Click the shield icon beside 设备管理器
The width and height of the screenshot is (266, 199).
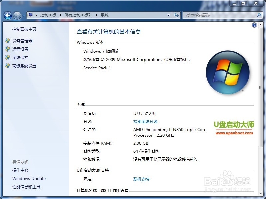pyautogui.click(x=7, y=41)
